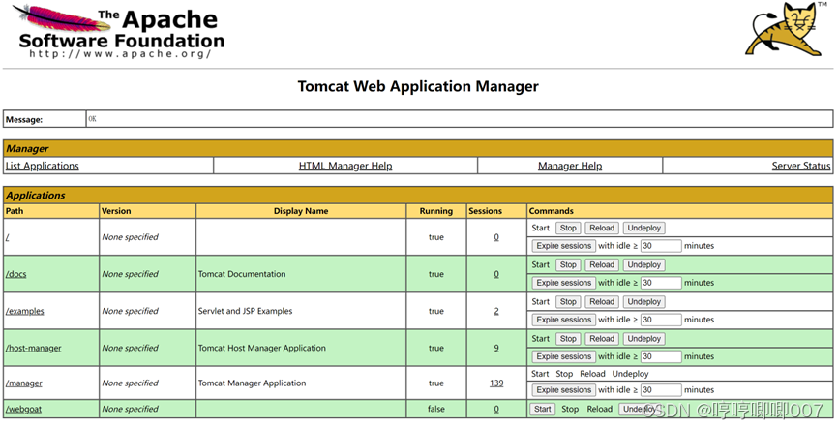
Task: Click the Display Name column header
Action: point(301,211)
